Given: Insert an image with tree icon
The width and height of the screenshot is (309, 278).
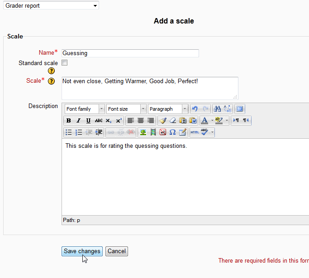Looking at the screenshot, I should click(x=143, y=132).
